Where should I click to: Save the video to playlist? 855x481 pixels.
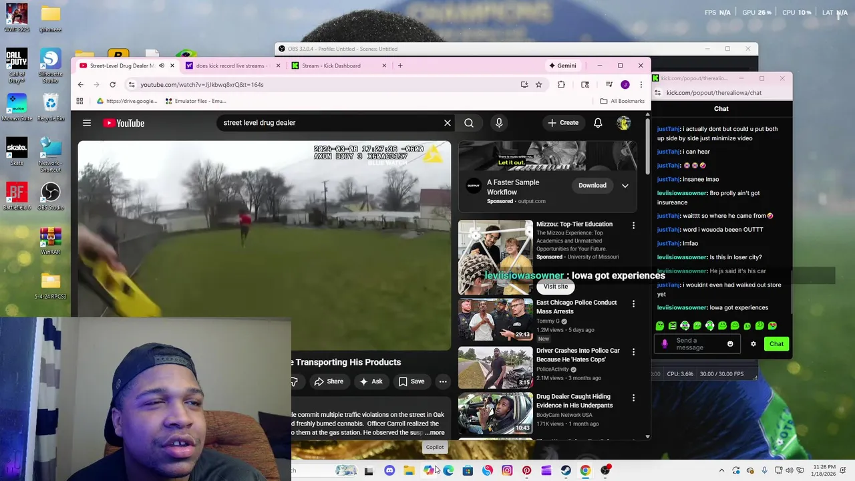coord(411,381)
